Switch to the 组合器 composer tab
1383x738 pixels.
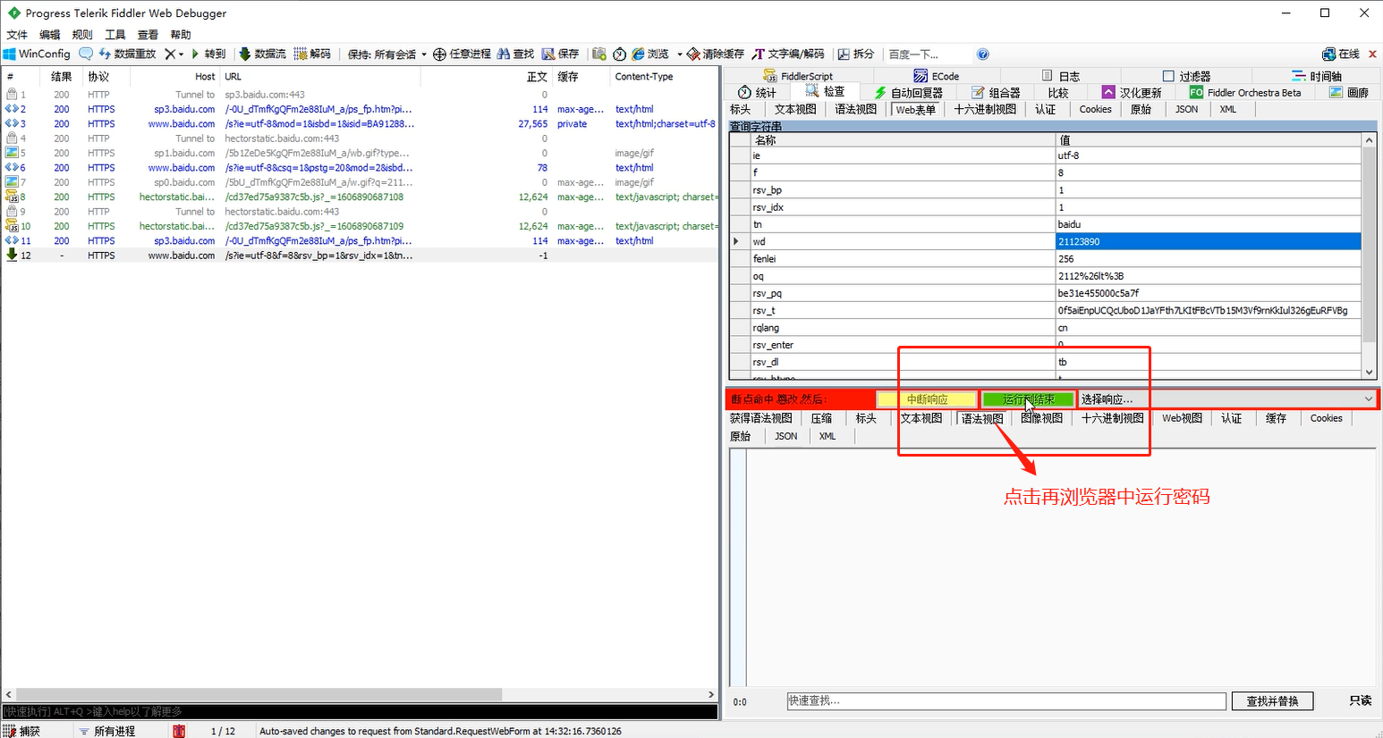[996, 92]
